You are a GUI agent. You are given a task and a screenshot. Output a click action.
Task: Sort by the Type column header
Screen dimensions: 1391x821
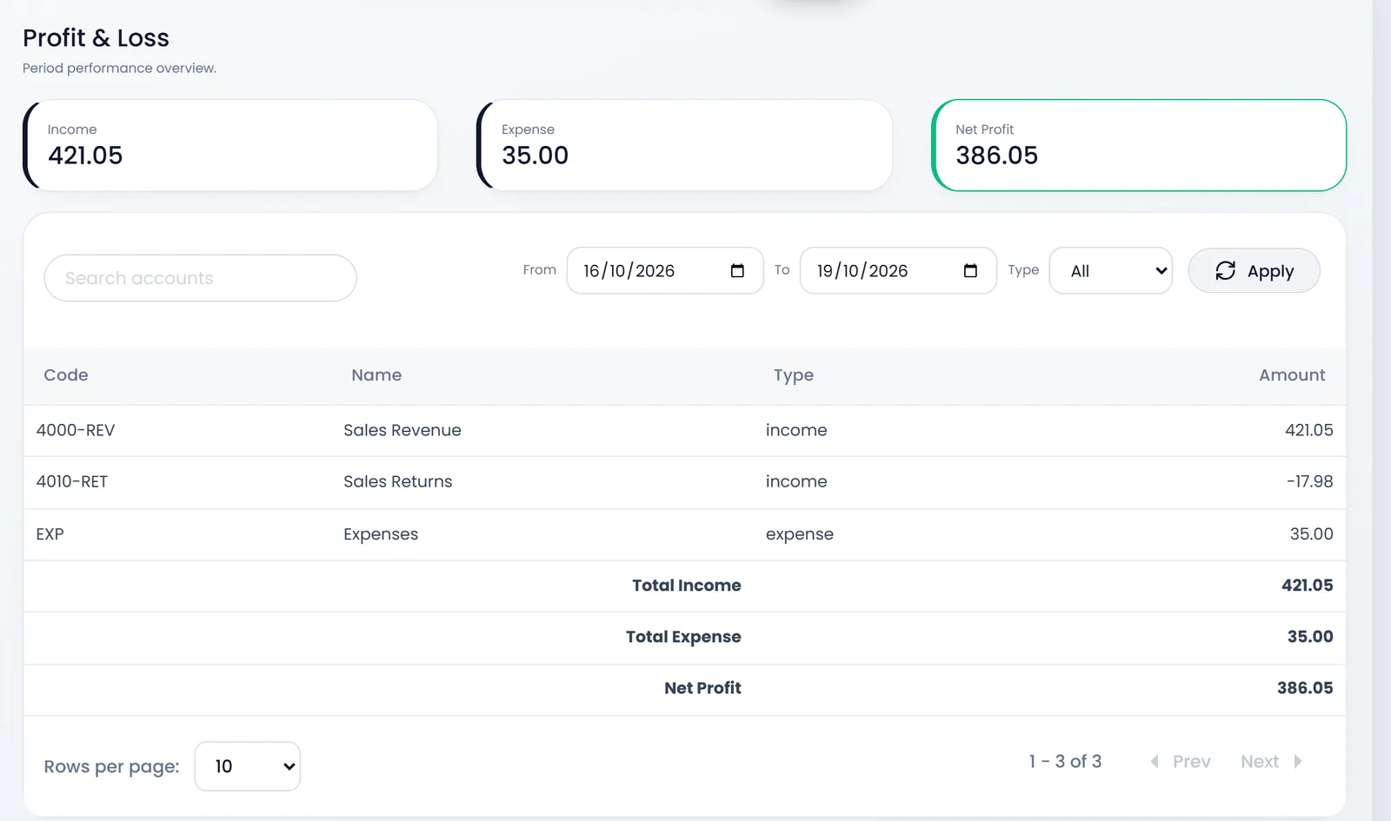tap(794, 375)
